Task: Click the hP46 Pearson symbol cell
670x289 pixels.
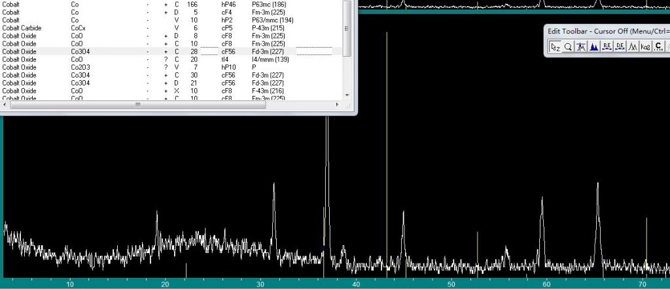Action: pyautogui.click(x=228, y=5)
